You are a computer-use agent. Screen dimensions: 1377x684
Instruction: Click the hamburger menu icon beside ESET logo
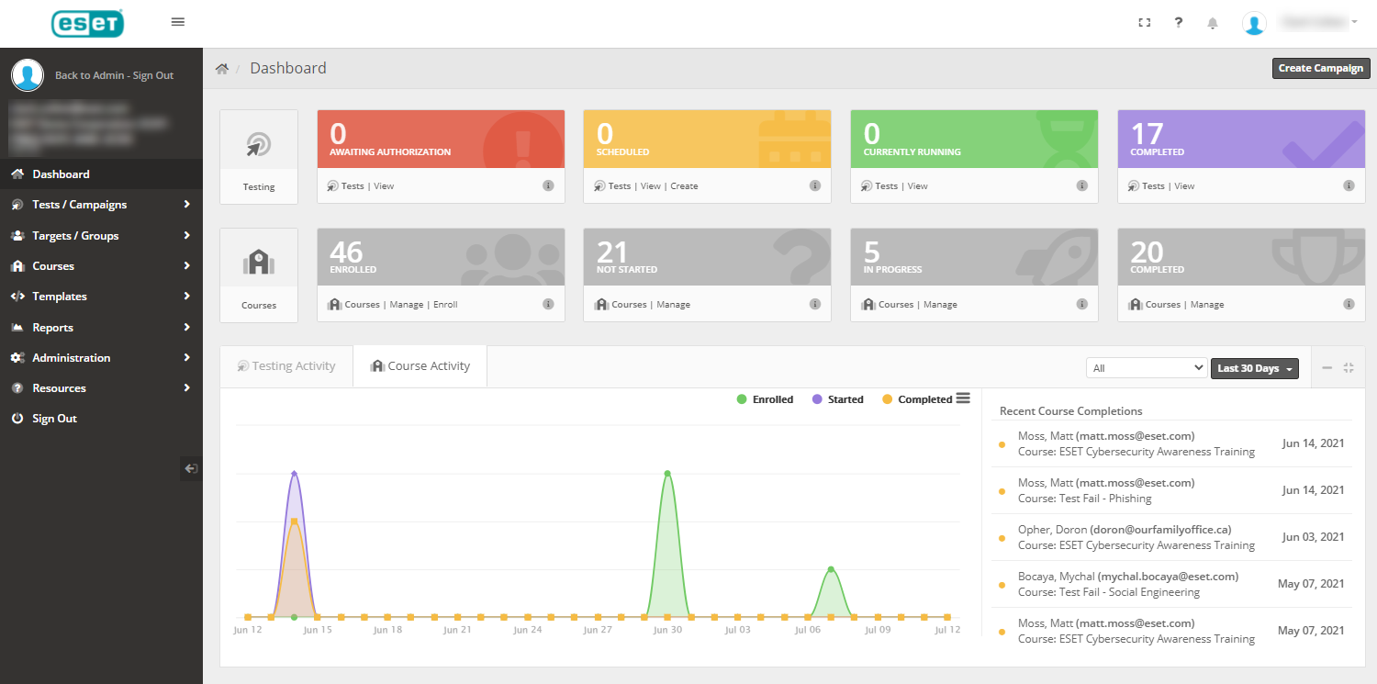pos(178,22)
